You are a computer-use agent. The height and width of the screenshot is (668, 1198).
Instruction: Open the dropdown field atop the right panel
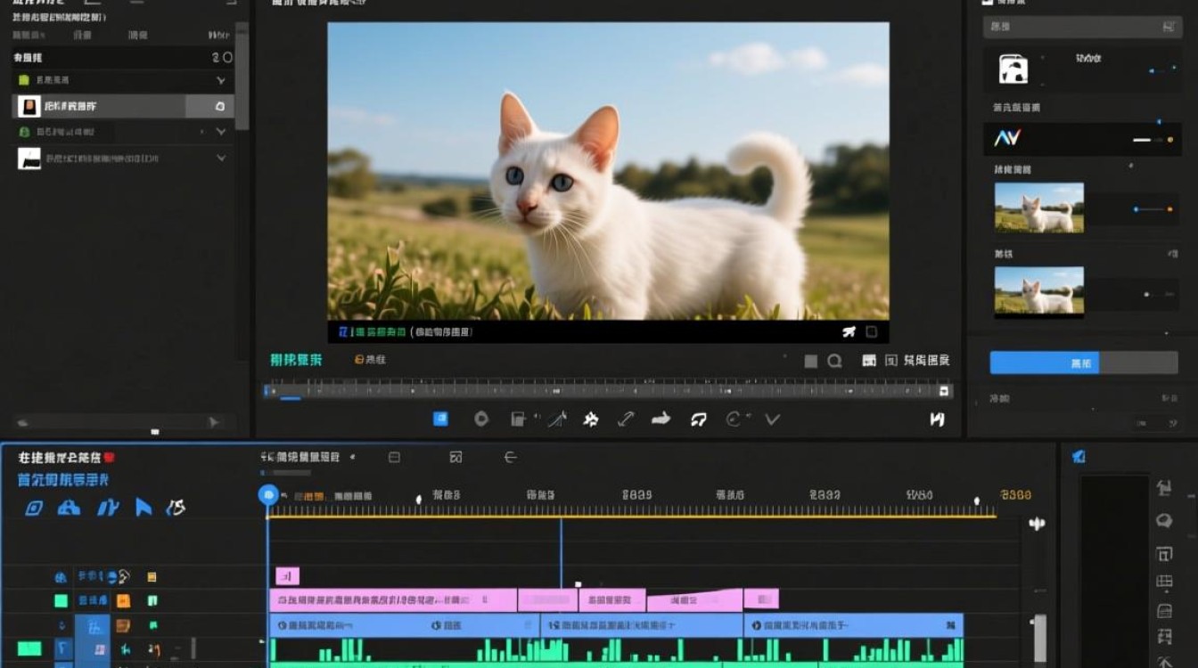[1083, 28]
